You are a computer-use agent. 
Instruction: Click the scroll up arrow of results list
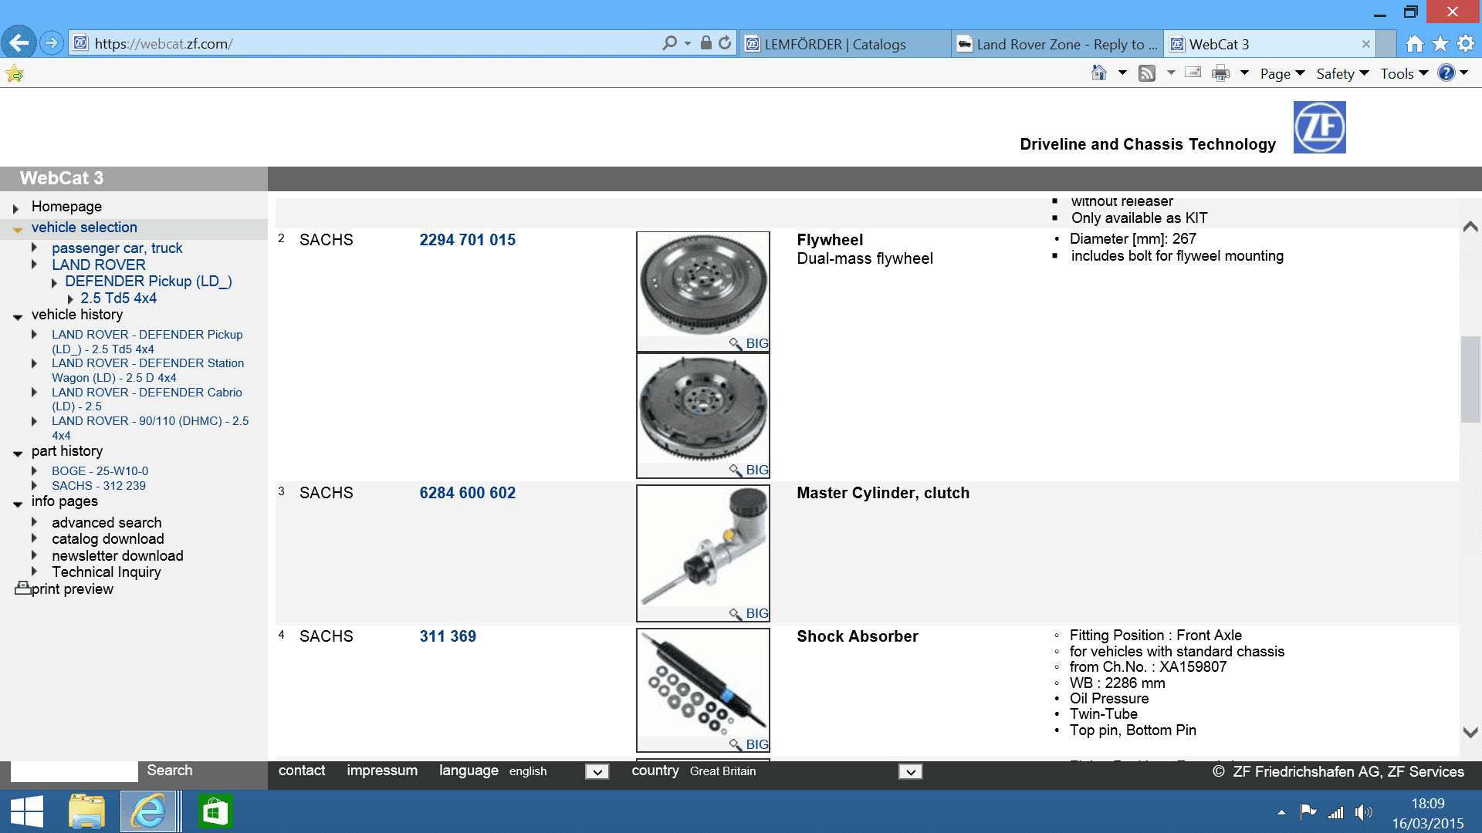pos(1470,226)
